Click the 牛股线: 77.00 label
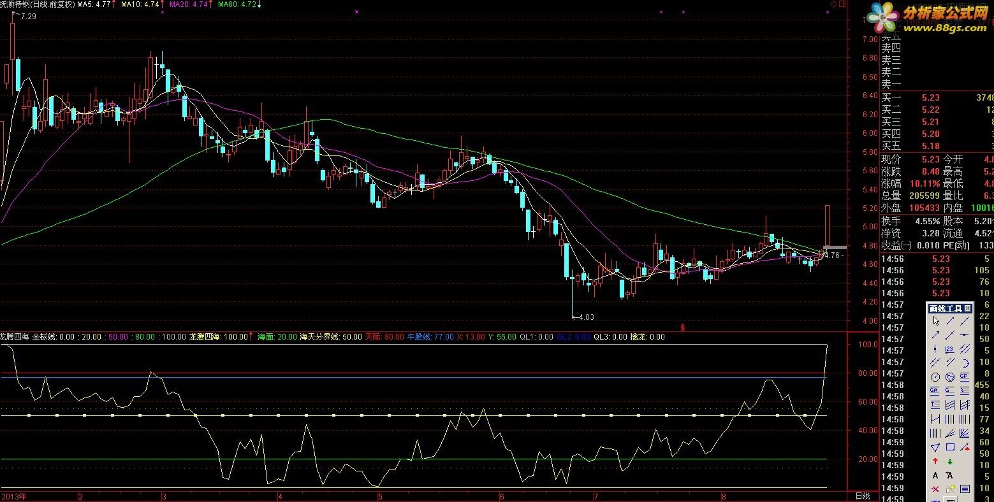Viewport: 994px width, 502px height. tap(430, 337)
